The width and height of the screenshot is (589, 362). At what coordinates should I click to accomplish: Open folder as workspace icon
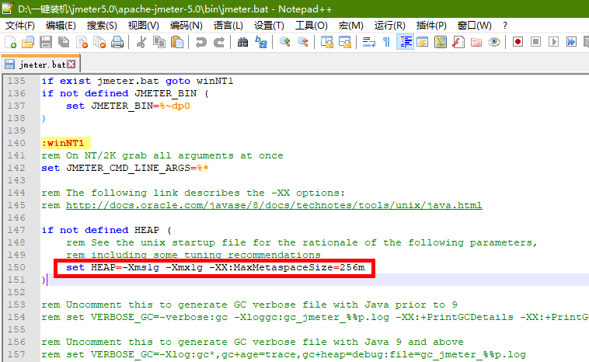click(476, 42)
